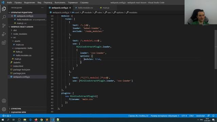Click cursor position 'Строка 28, столбец 22'
217x122 pixels.
138,116
